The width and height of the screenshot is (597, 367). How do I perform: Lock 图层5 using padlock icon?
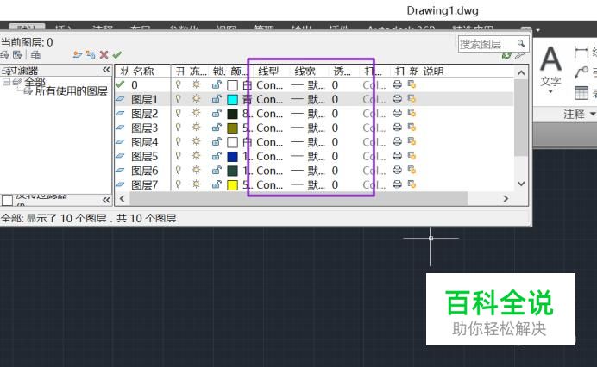pyautogui.click(x=217, y=156)
